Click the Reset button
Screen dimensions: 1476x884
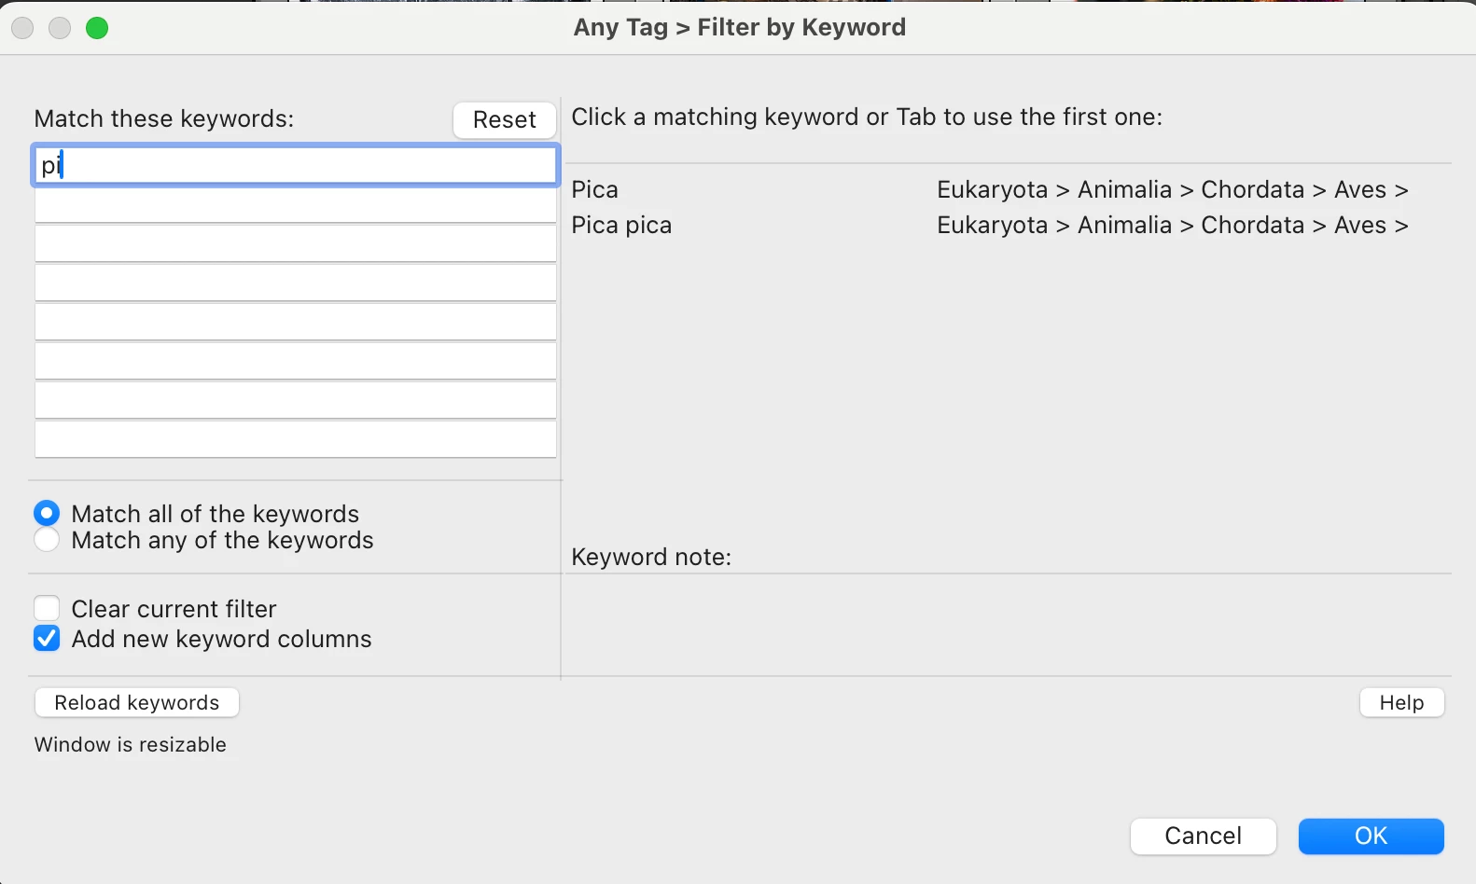tap(504, 119)
